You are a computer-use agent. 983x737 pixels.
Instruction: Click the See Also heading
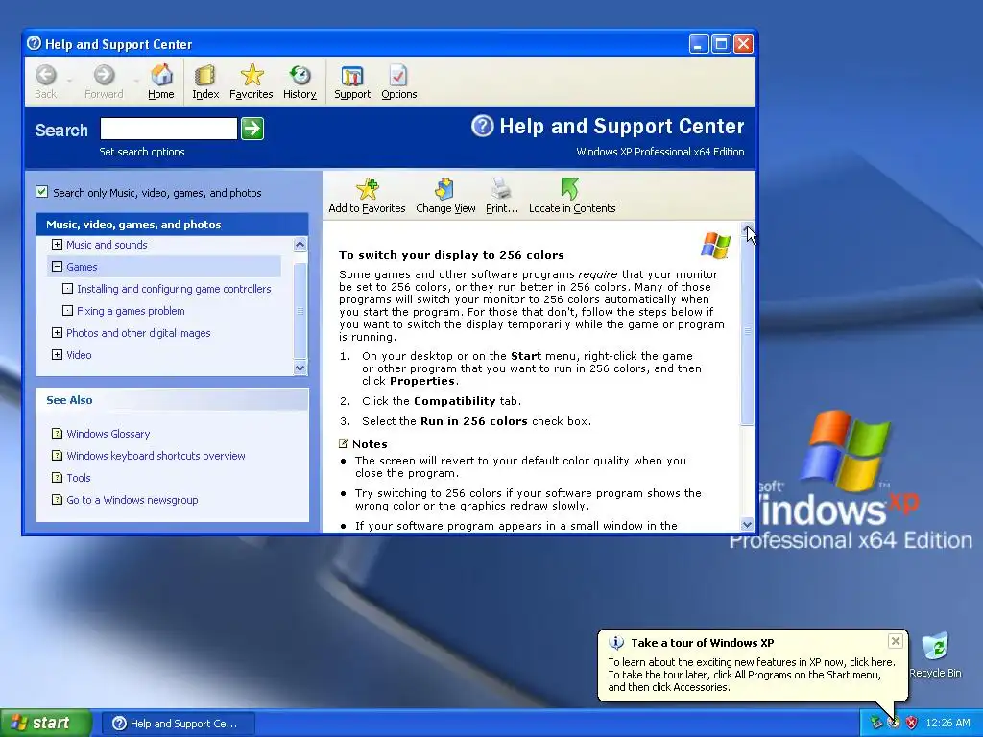pos(69,400)
